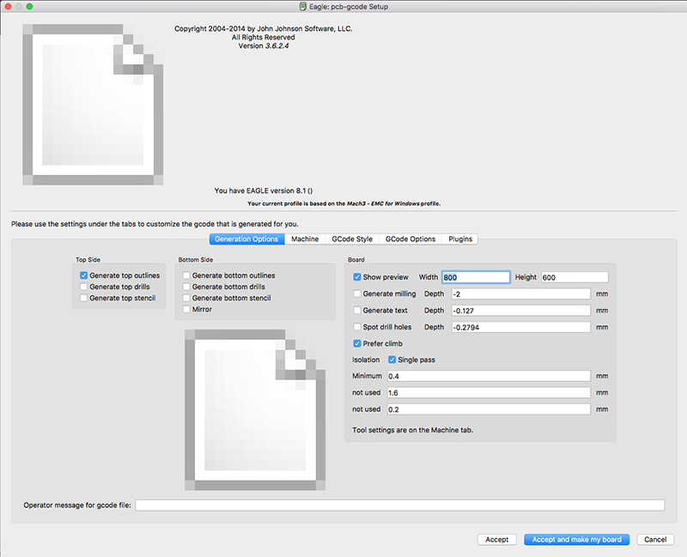
Task: Open the GCode Style tab
Action: [352, 239]
